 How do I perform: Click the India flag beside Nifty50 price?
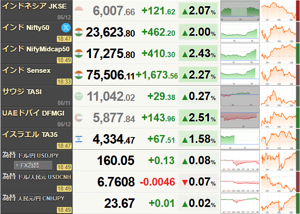point(79,32)
